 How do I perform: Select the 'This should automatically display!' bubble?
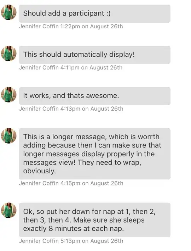[x=95, y=55]
